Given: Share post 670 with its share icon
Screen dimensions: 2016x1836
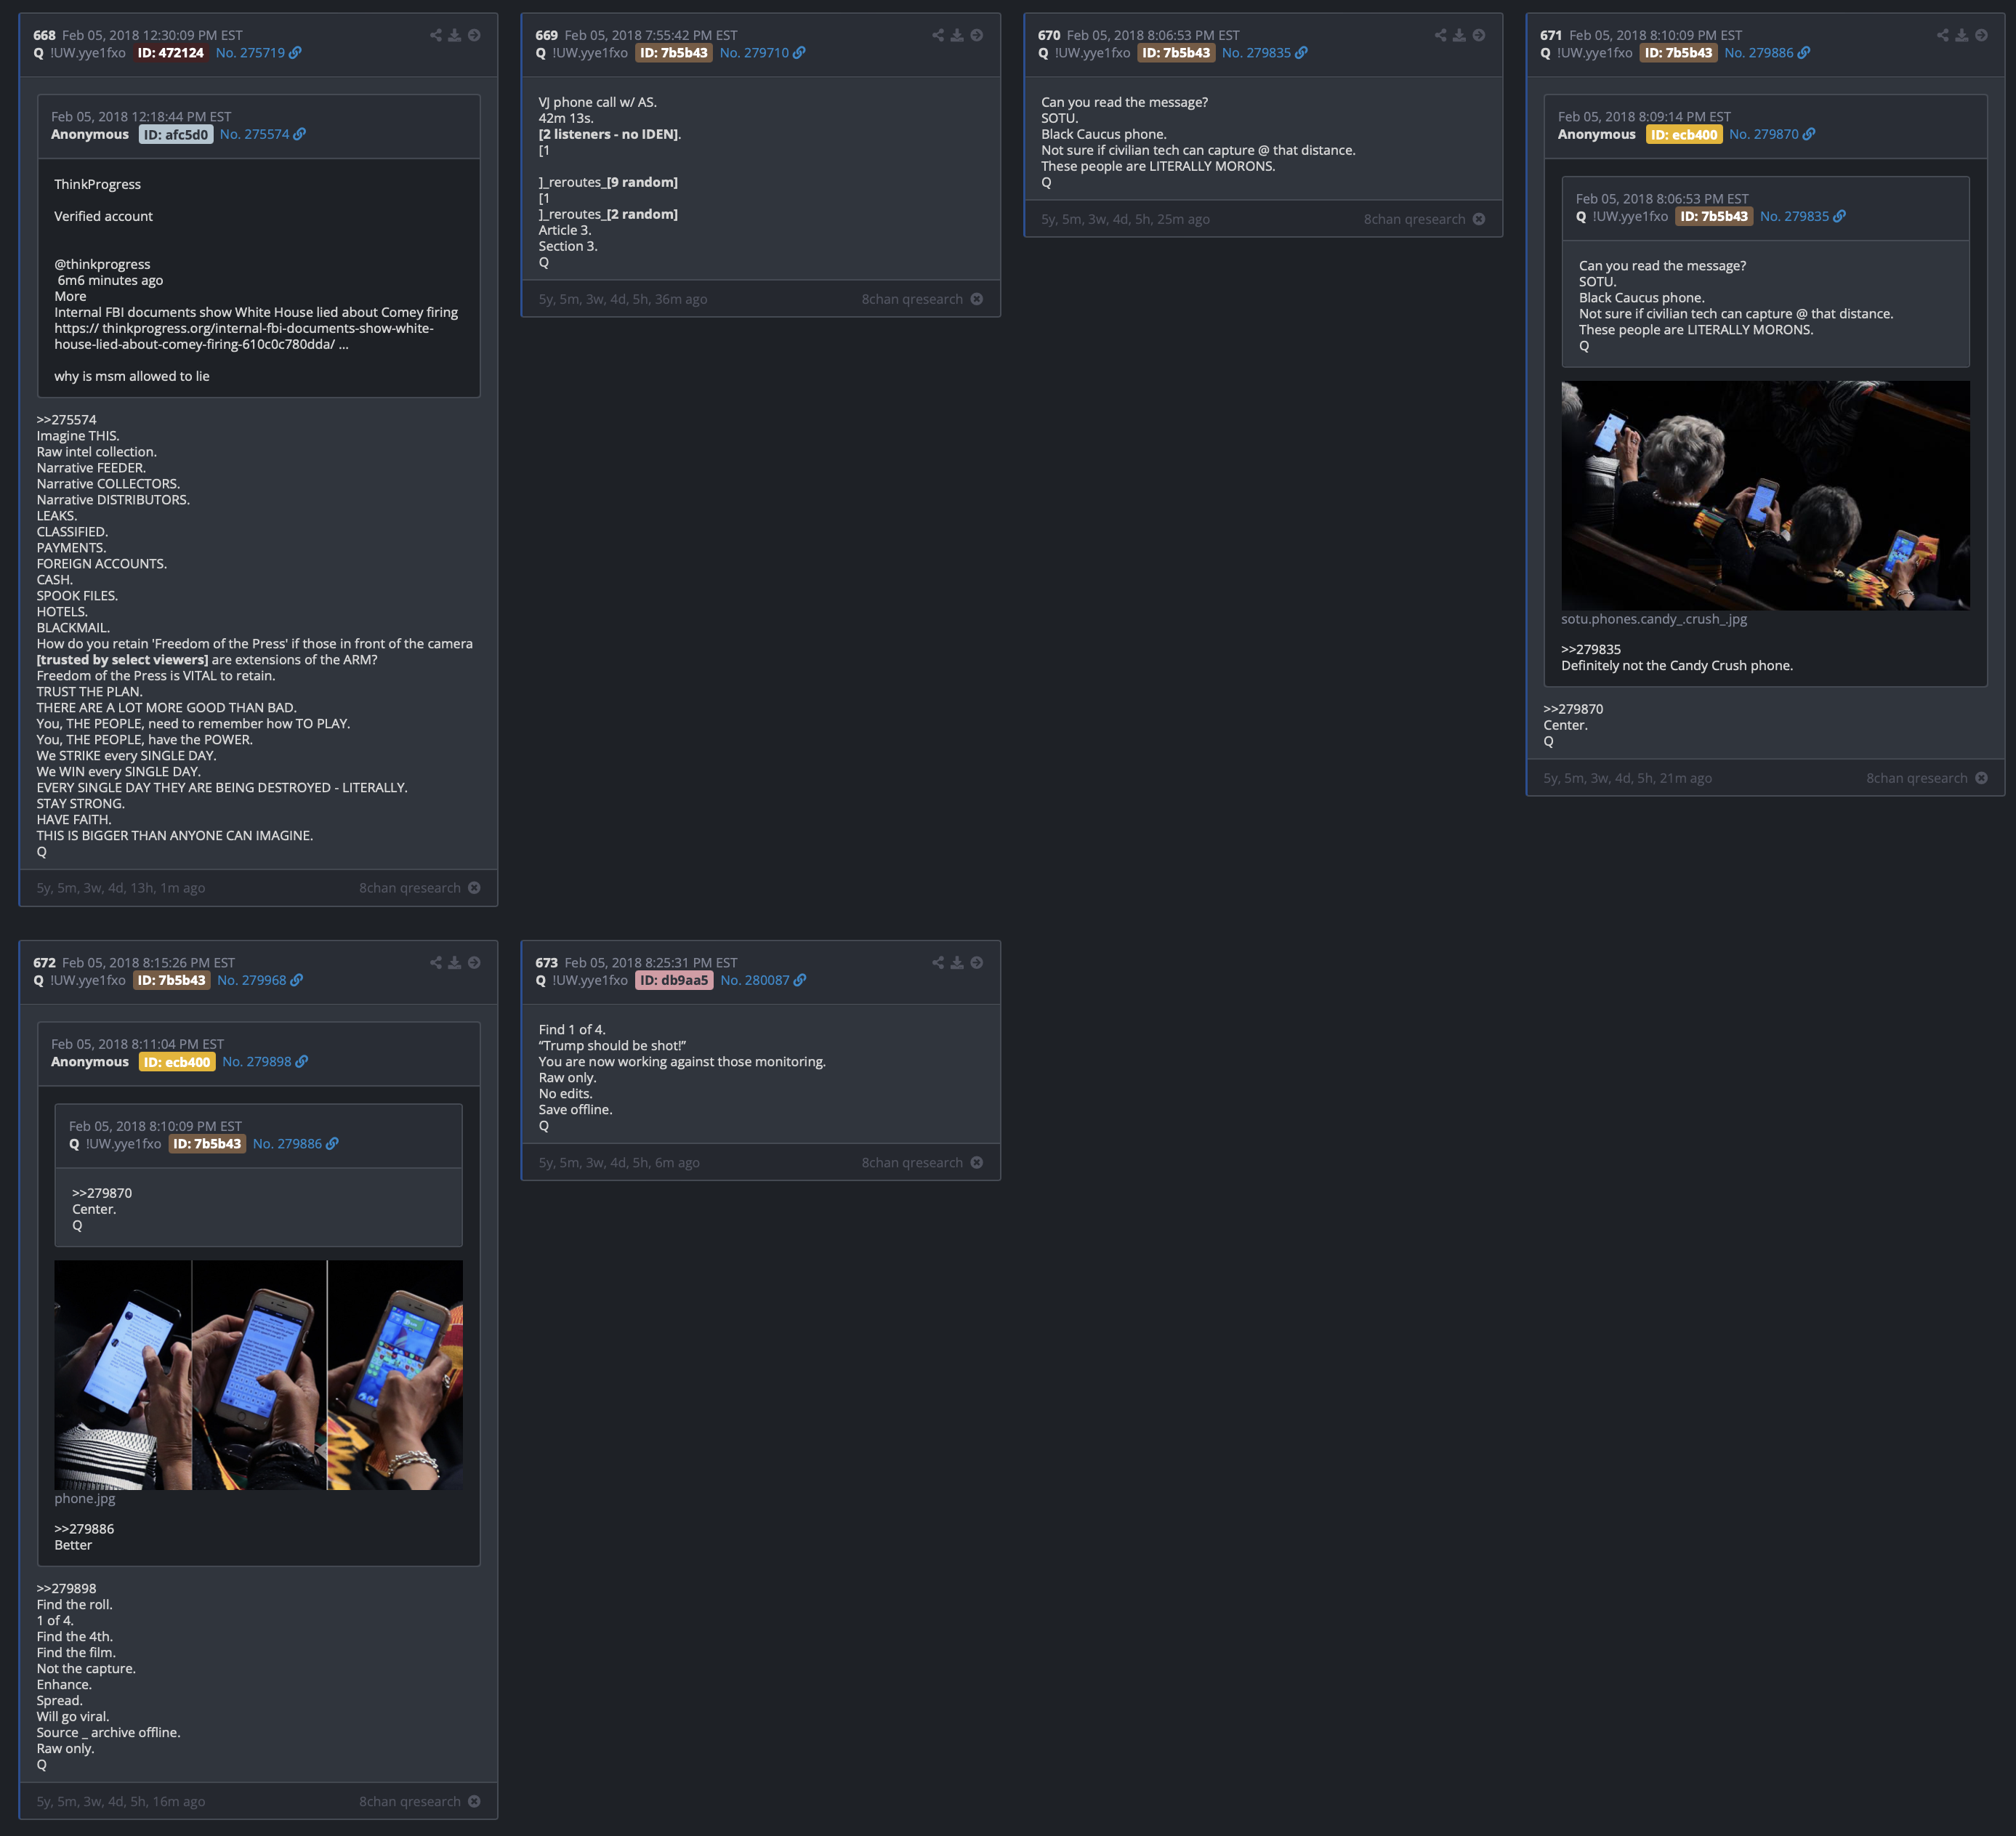Looking at the screenshot, I should [1441, 35].
